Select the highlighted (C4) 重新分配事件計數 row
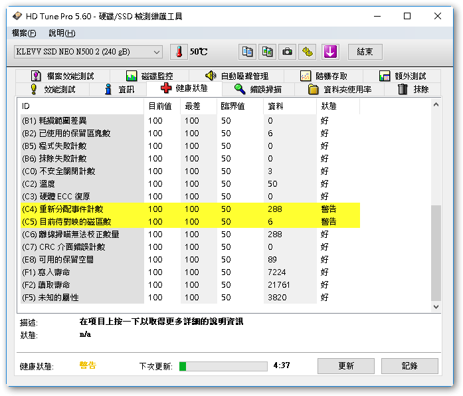Image resolution: width=463 pixels, height=396 pixels. coord(190,209)
